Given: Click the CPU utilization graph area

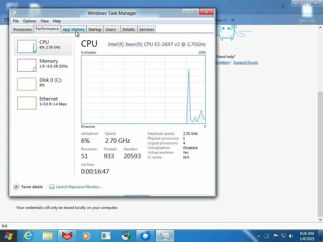Looking at the screenshot, I should click(x=143, y=89).
